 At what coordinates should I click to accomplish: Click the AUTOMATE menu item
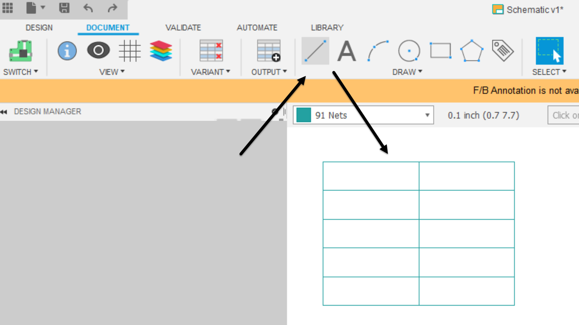(257, 27)
